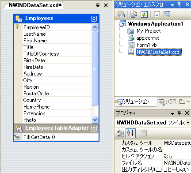The width and height of the screenshot is (191, 173).
Task: Click the Employees table icon in the header
Action: pos(19,19)
